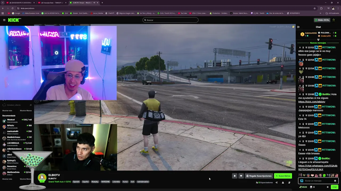Open the tab search dropdown arrow

[2, 3]
